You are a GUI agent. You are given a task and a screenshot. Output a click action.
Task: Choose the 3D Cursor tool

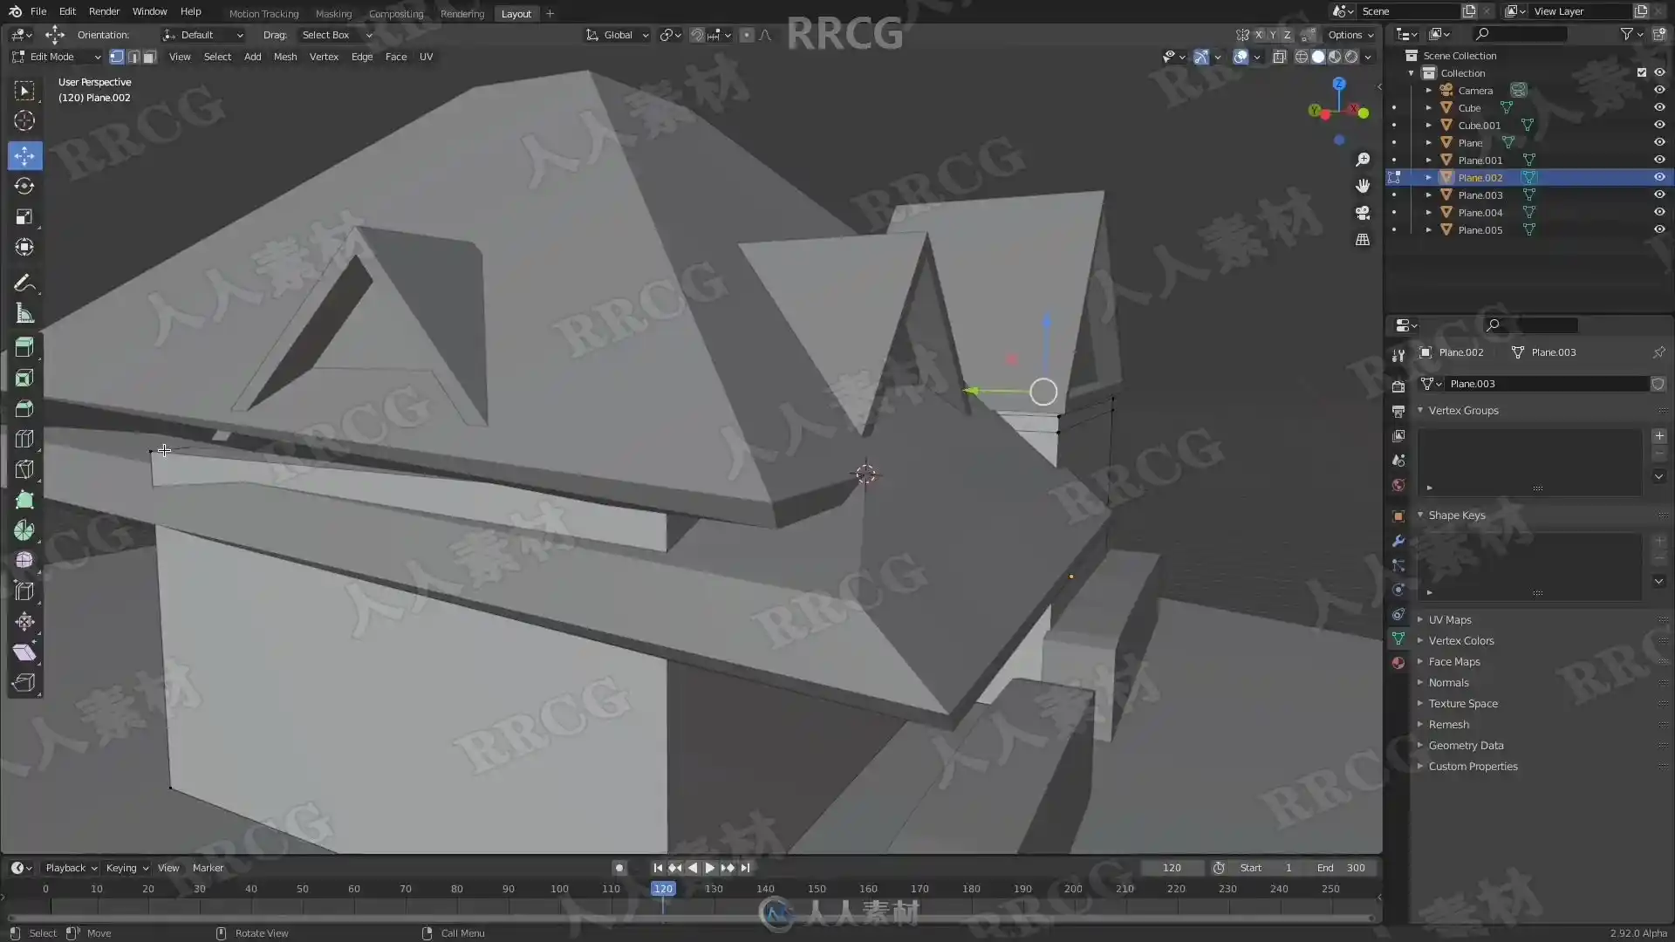coord(24,121)
